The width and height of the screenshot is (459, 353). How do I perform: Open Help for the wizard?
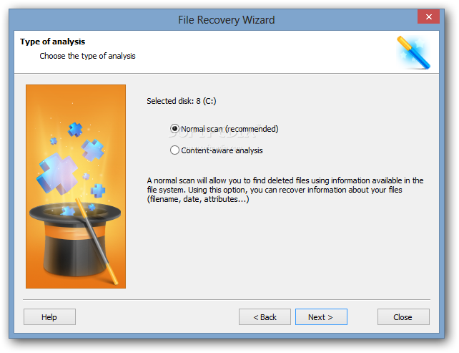(x=49, y=317)
